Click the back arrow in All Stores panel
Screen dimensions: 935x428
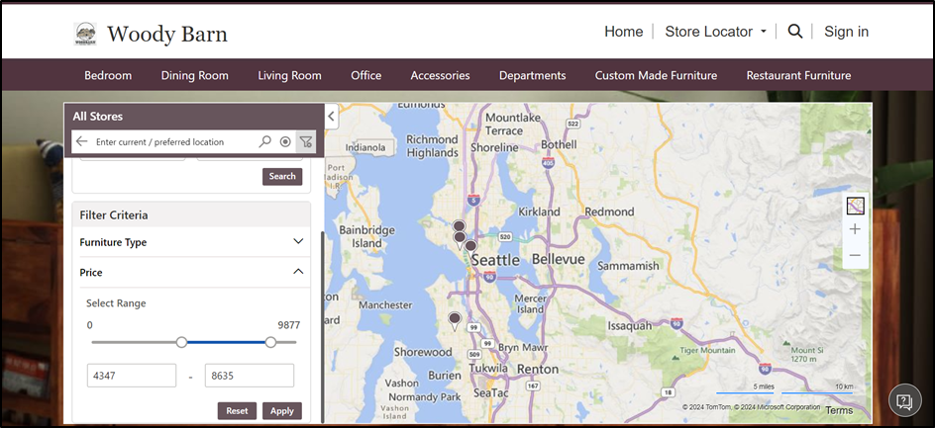81,142
